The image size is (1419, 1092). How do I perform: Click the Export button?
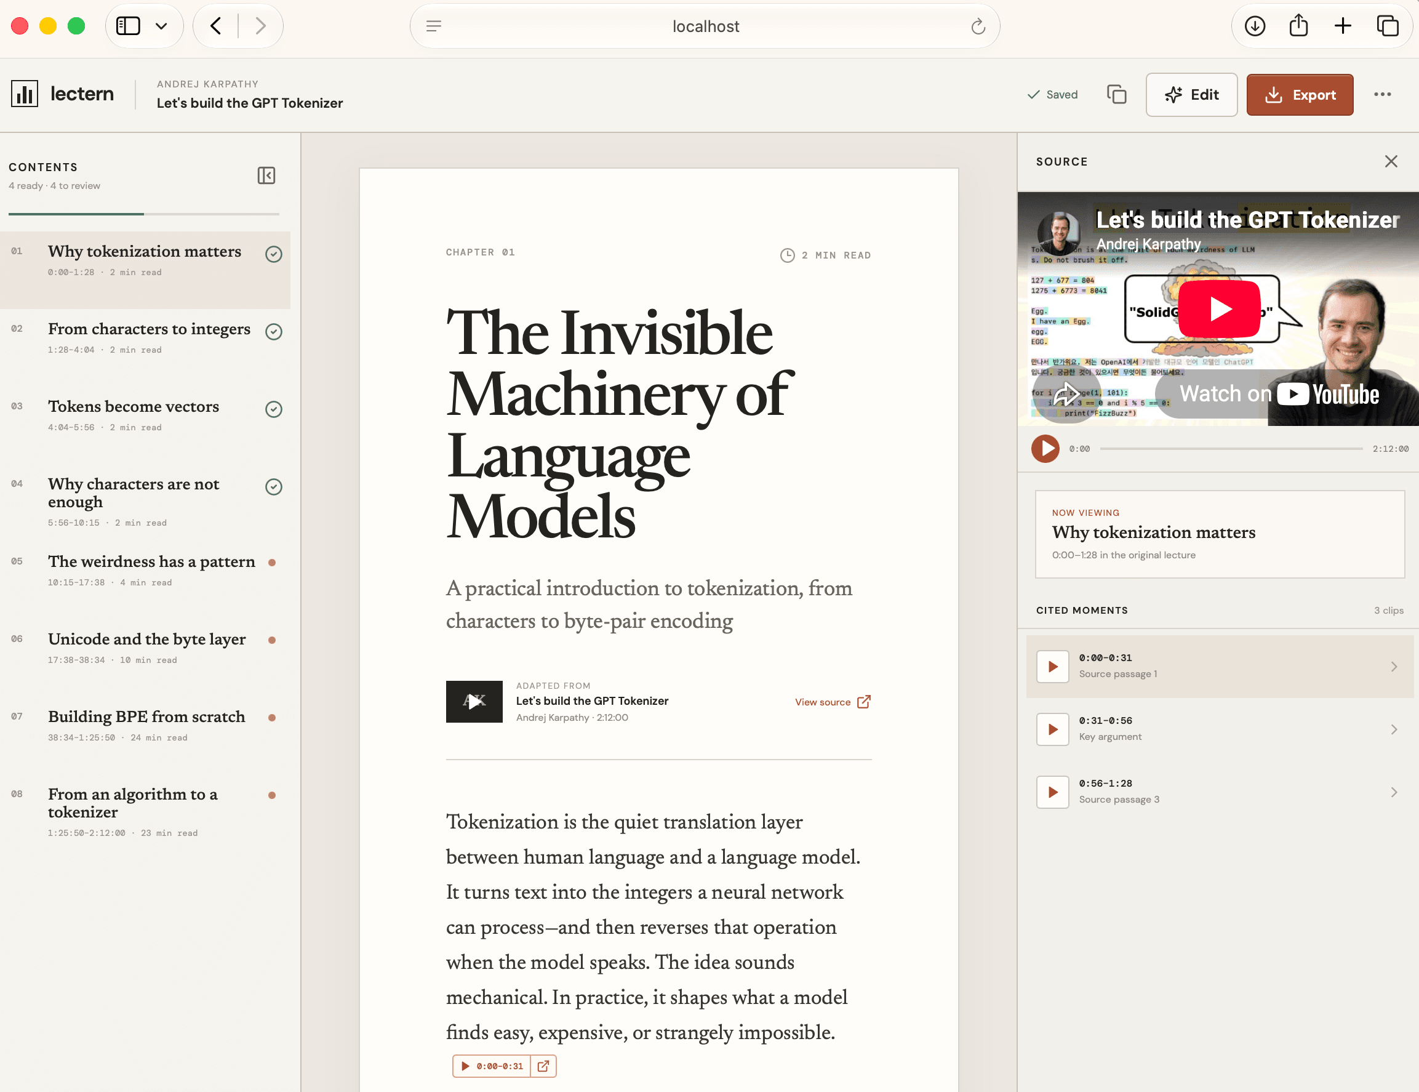pos(1300,95)
